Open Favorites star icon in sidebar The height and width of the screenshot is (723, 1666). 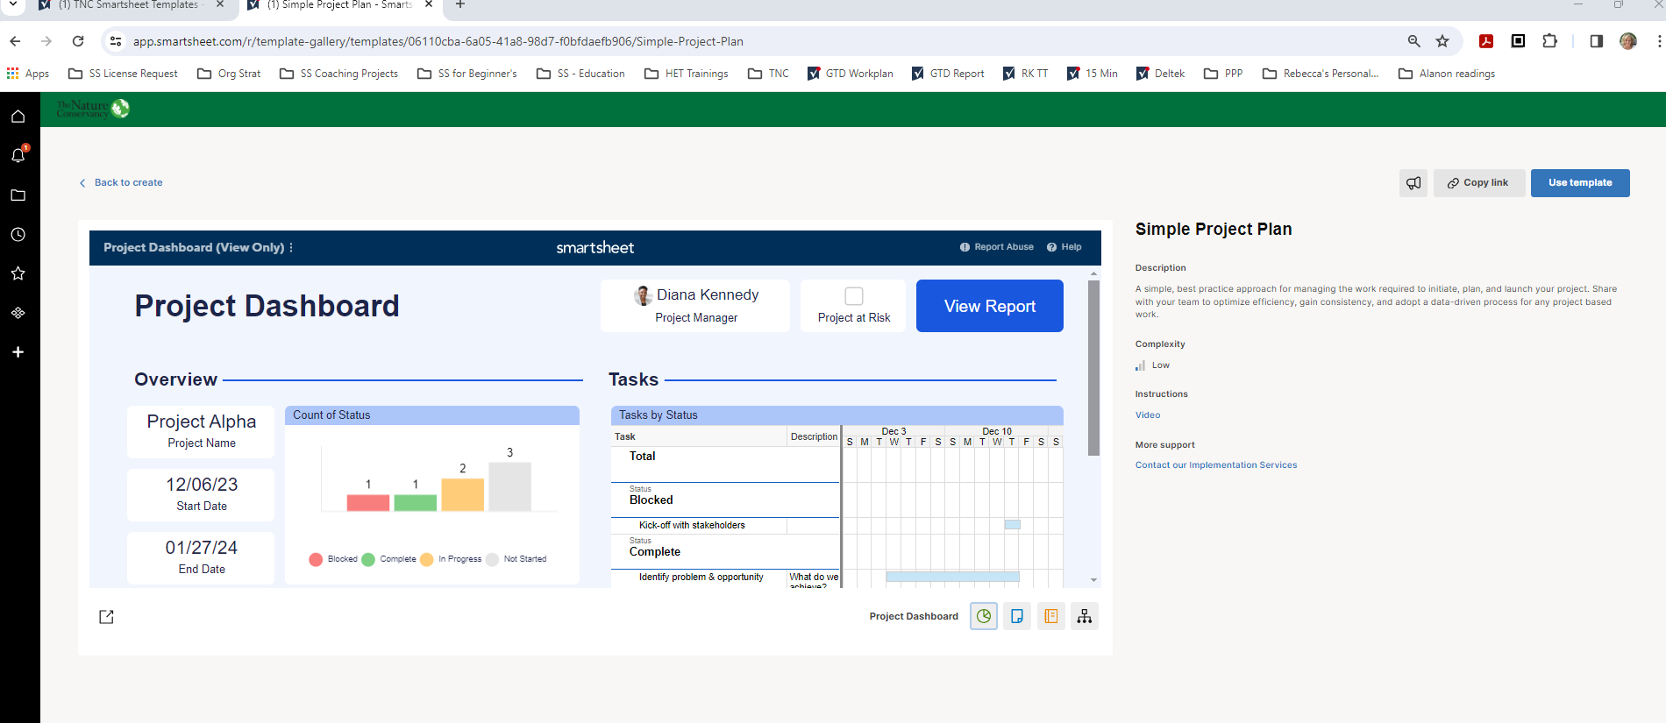[x=18, y=273]
